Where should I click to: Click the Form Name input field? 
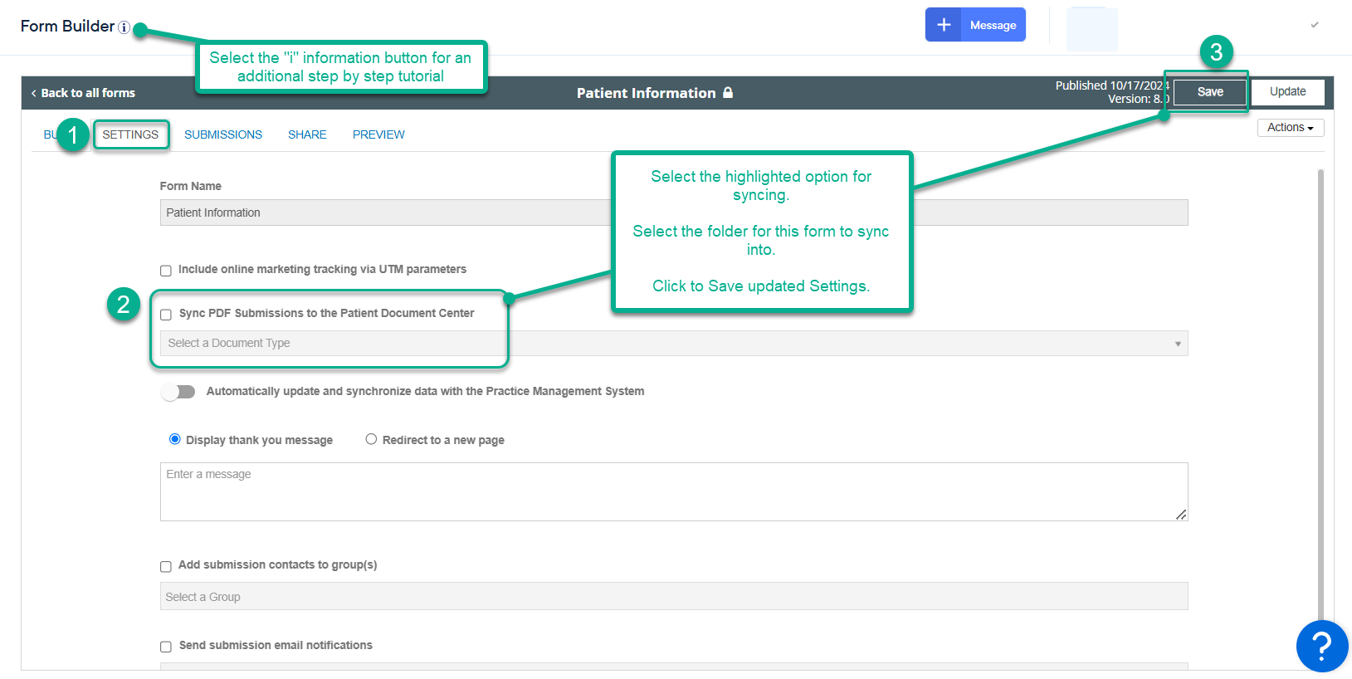pos(674,212)
